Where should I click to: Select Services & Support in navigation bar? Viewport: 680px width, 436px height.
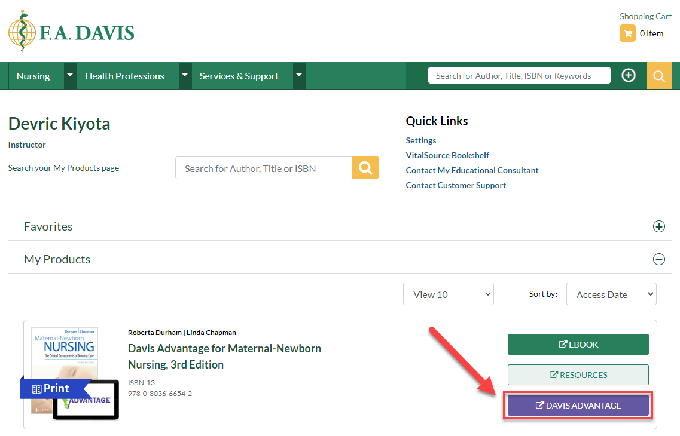pos(239,76)
